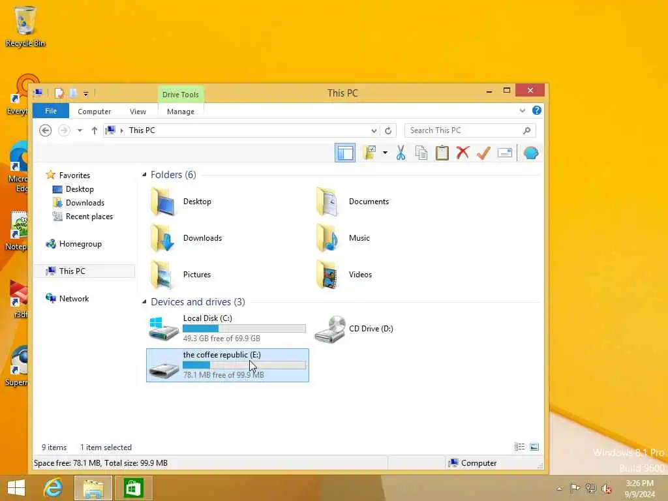Show hidden system tray icons
The width and height of the screenshot is (668, 501).
(x=559, y=488)
